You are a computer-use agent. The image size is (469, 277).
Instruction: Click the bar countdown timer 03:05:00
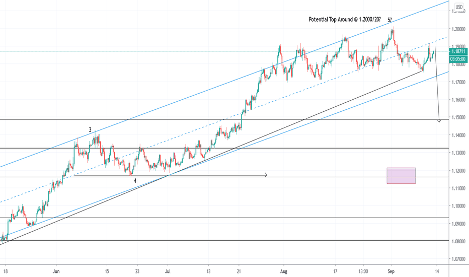click(x=458, y=59)
